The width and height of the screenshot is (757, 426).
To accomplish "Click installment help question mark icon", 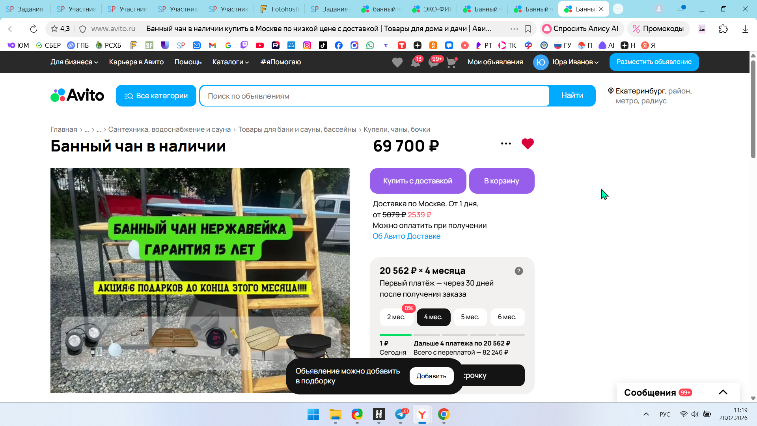I will pyautogui.click(x=518, y=271).
